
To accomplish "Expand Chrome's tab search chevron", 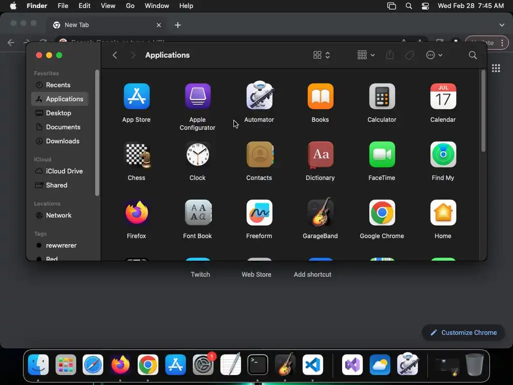I will 501,25.
